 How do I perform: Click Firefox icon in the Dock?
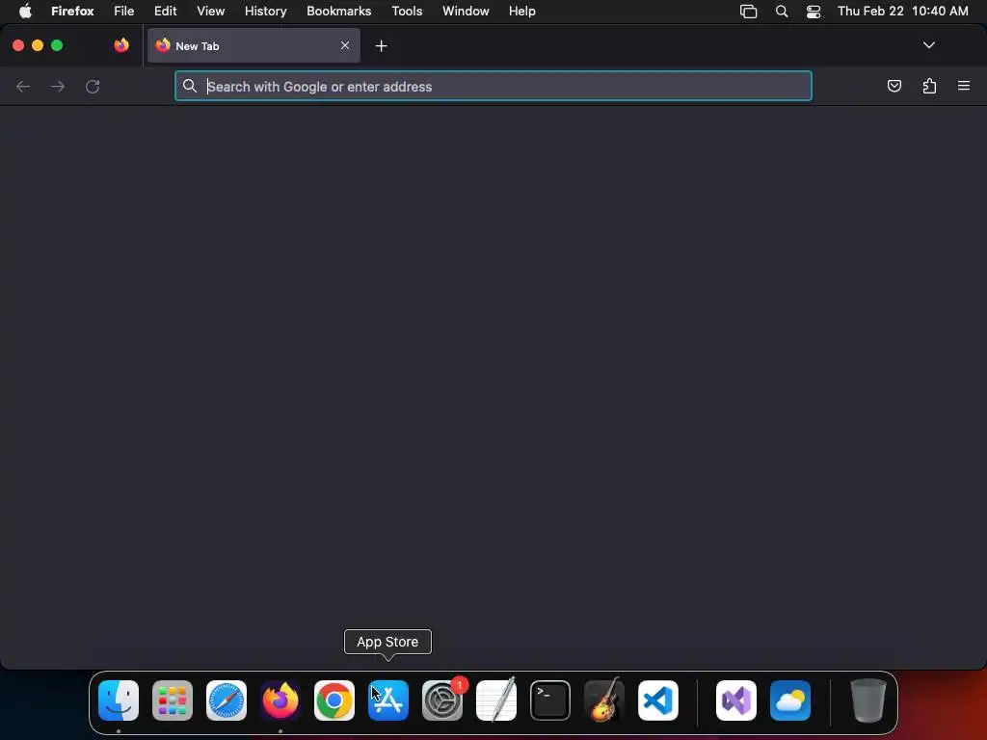(280, 700)
